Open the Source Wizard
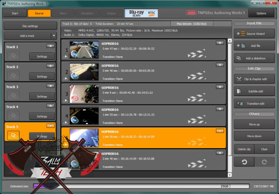 point(254,34)
